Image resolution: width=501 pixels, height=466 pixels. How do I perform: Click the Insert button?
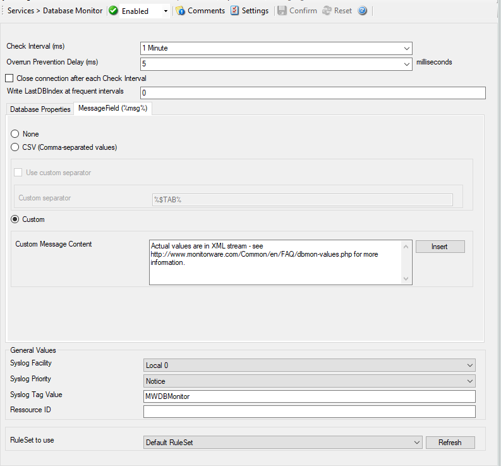(440, 247)
